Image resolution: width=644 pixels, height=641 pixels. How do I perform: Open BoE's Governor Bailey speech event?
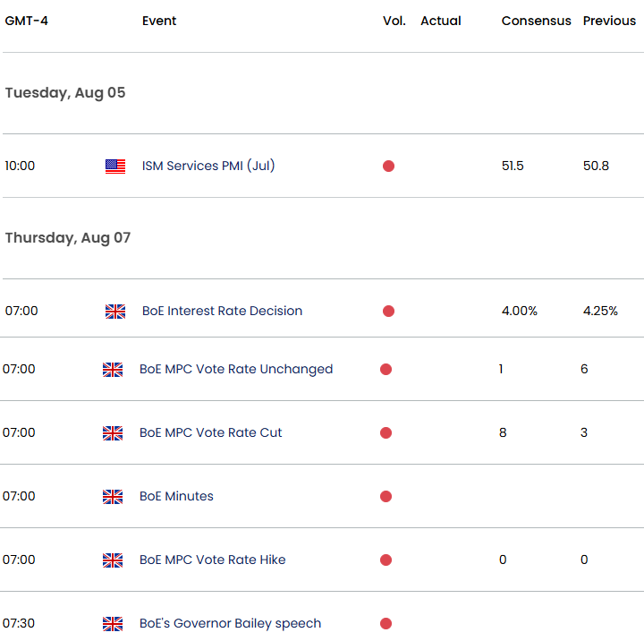click(231, 623)
